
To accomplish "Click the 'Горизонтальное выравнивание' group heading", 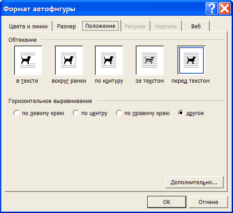I will point(50,101).
